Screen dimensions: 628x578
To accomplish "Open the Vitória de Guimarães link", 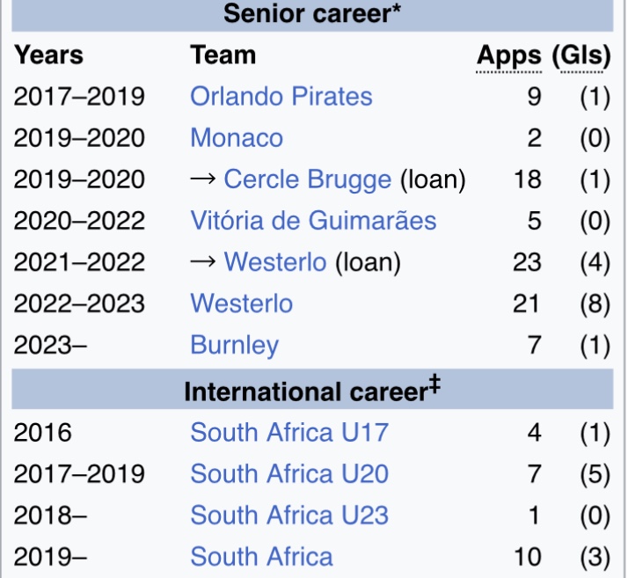I will pos(313,220).
